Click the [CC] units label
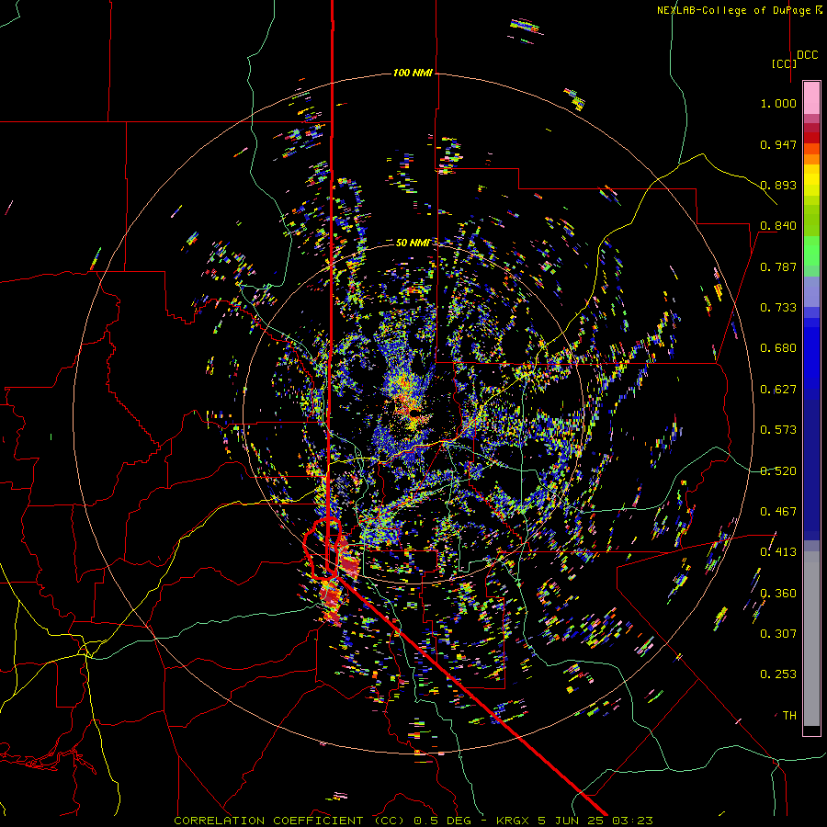Viewport: 827px width, 827px height. pos(784,63)
